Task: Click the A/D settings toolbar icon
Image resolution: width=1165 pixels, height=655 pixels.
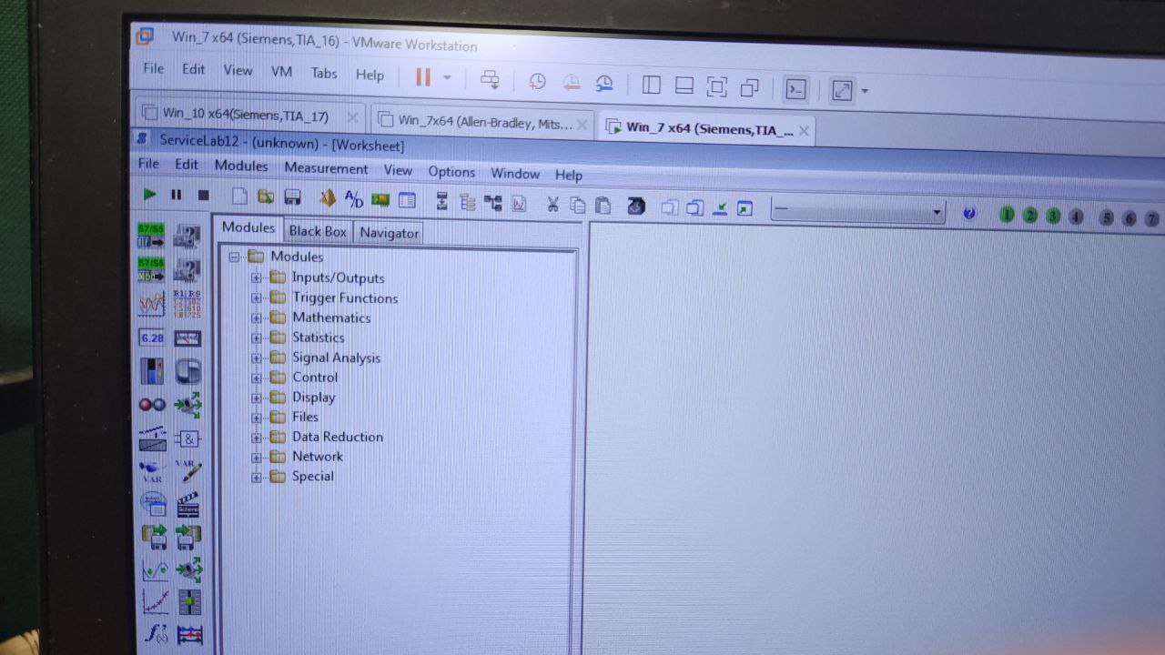Action: click(354, 199)
